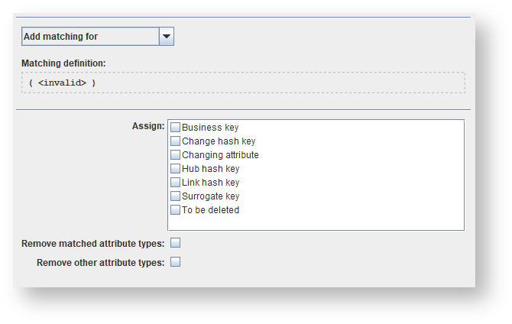Select the 'Business key' list item label
This screenshot has height=324, width=512.
(x=210, y=128)
